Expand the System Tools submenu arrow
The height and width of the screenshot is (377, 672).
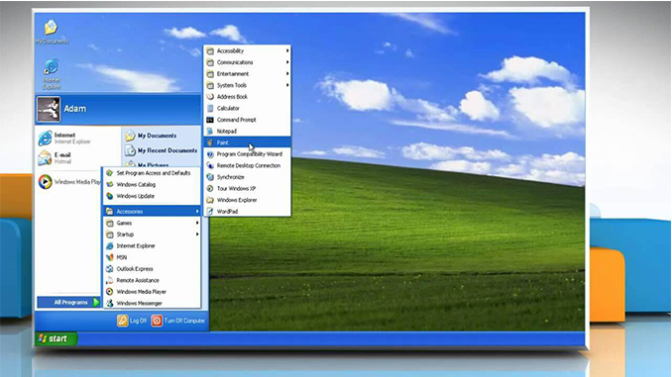pyautogui.click(x=287, y=85)
